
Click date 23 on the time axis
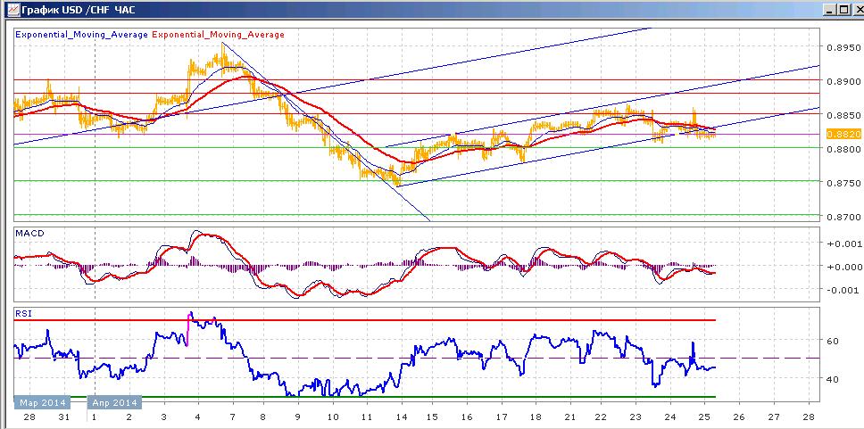click(x=636, y=417)
